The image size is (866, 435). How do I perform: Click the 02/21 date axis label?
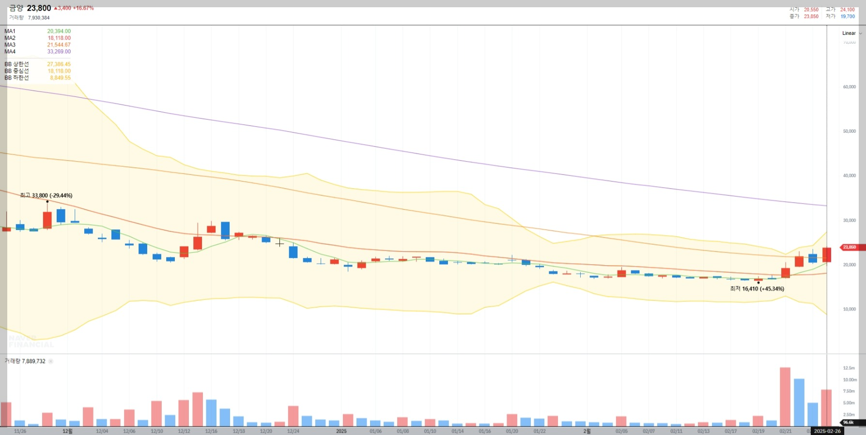pos(785,431)
